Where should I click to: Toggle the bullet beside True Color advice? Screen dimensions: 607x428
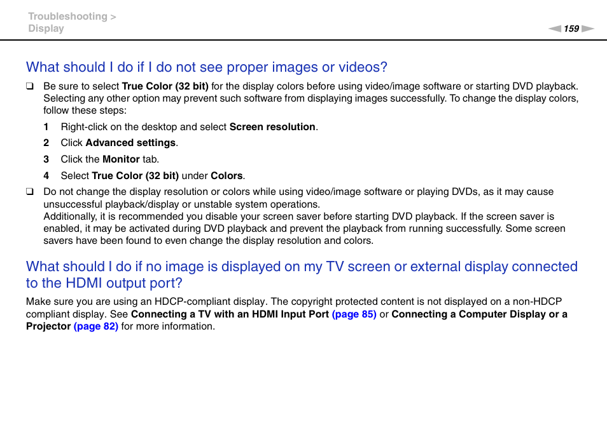[29, 85]
